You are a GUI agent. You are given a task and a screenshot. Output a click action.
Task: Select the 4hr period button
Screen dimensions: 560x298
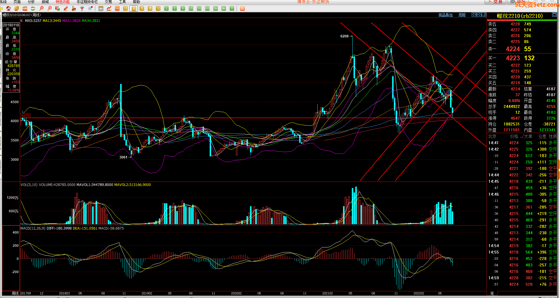click(224, 8)
